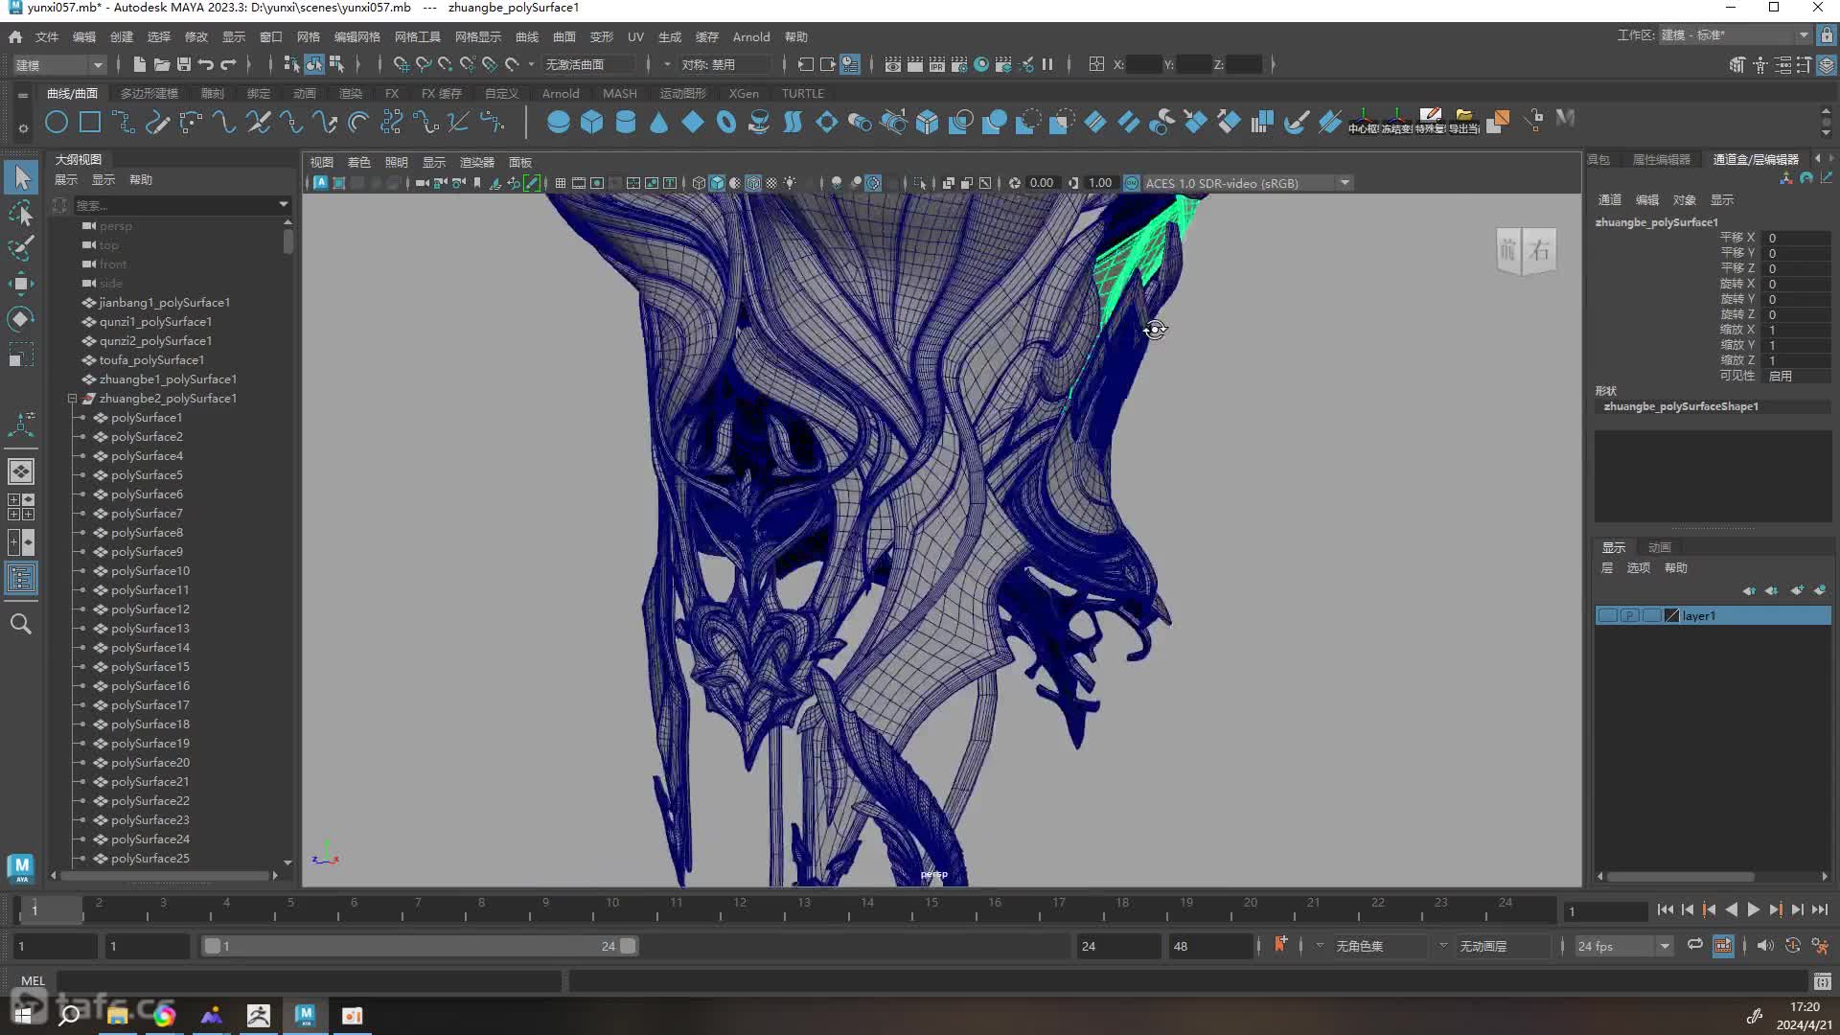
Task: Redo the last action
Action: point(228,64)
